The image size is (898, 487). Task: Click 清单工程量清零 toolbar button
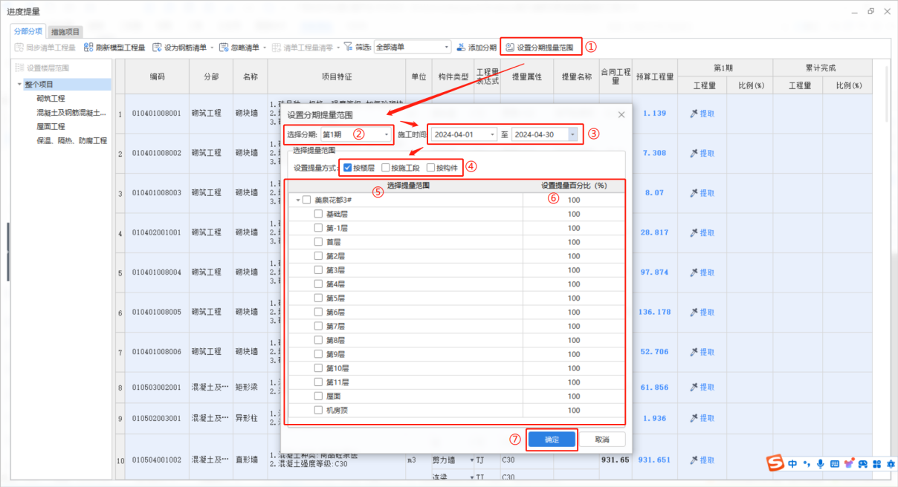[x=301, y=48]
